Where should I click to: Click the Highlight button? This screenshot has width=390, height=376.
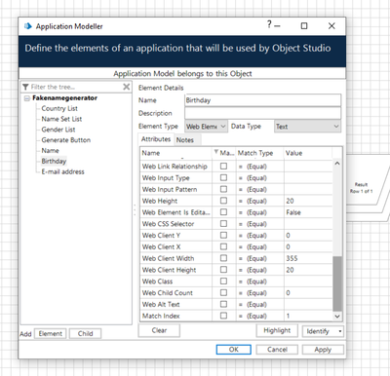(x=277, y=330)
